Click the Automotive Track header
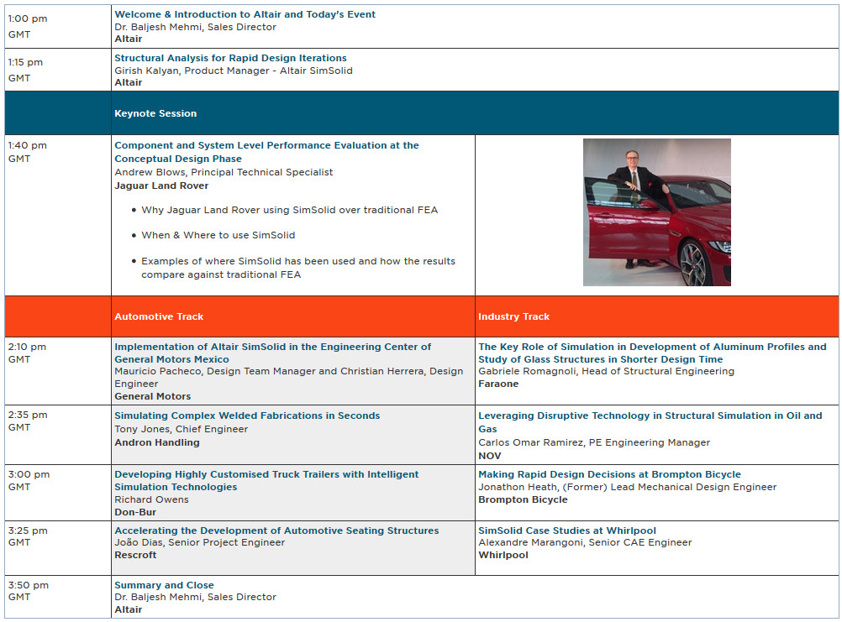Image resolution: width=842 pixels, height=622 pixels. pyautogui.click(x=159, y=316)
